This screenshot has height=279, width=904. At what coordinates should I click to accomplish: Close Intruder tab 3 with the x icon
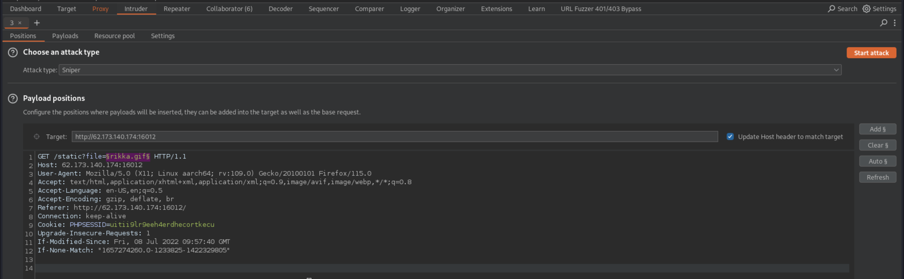coord(20,23)
